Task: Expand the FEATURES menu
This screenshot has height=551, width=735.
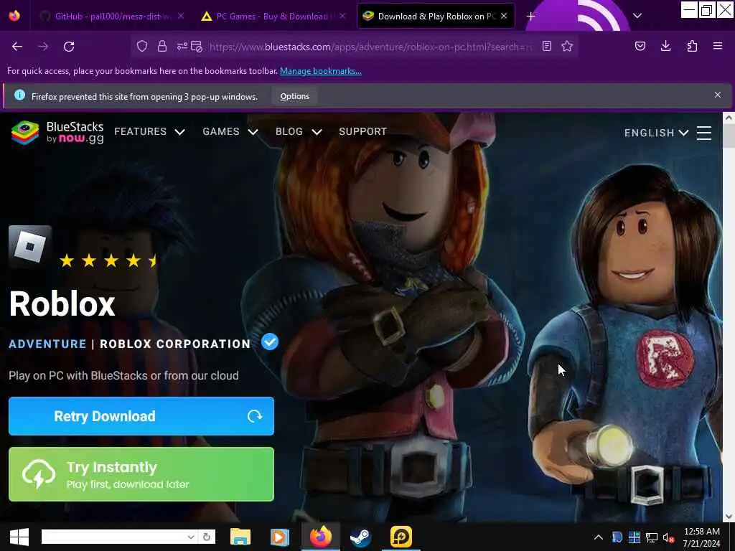Action: pyautogui.click(x=149, y=132)
